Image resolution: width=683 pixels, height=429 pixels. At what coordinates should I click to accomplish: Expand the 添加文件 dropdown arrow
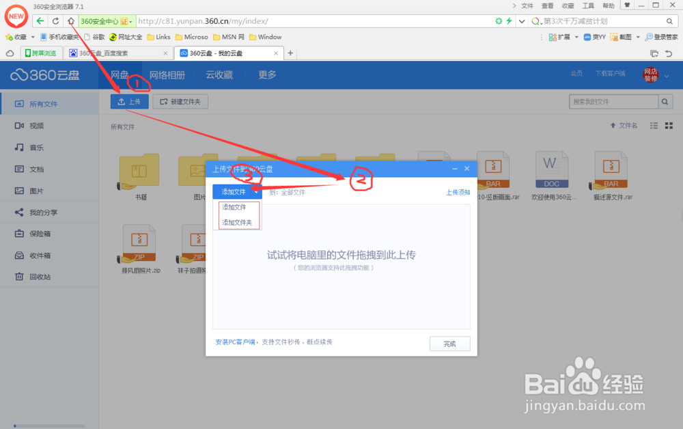coord(257,192)
